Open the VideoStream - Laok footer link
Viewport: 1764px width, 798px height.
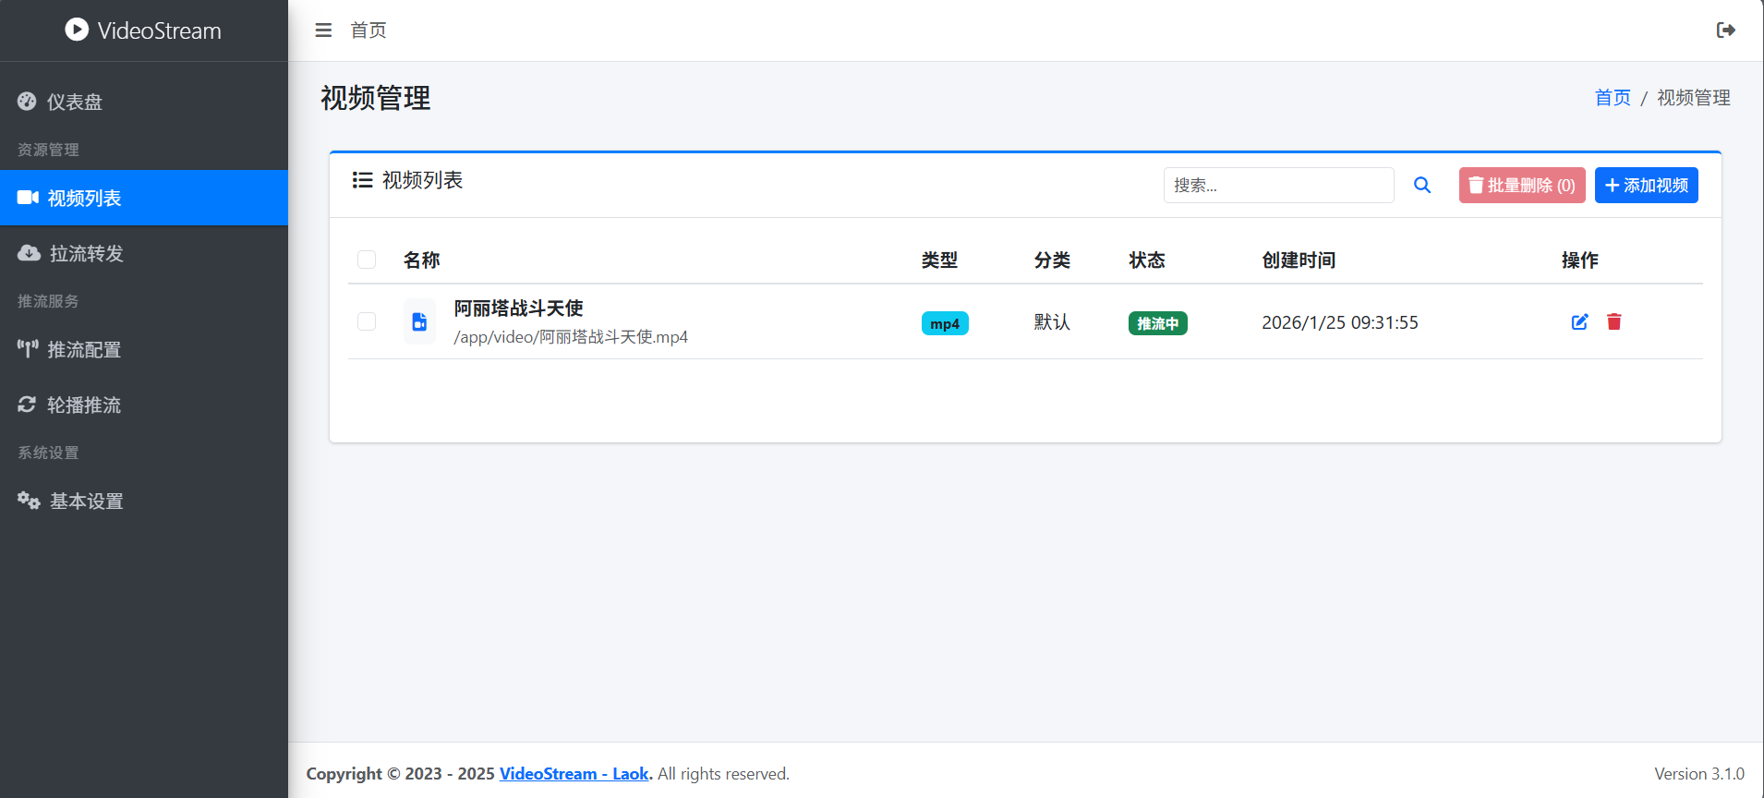[574, 774]
